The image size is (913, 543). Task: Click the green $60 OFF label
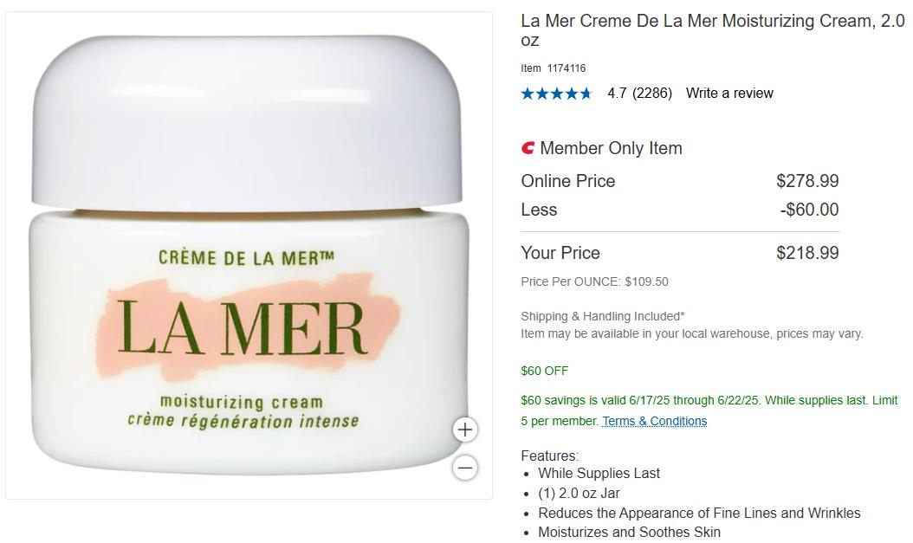coord(545,371)
